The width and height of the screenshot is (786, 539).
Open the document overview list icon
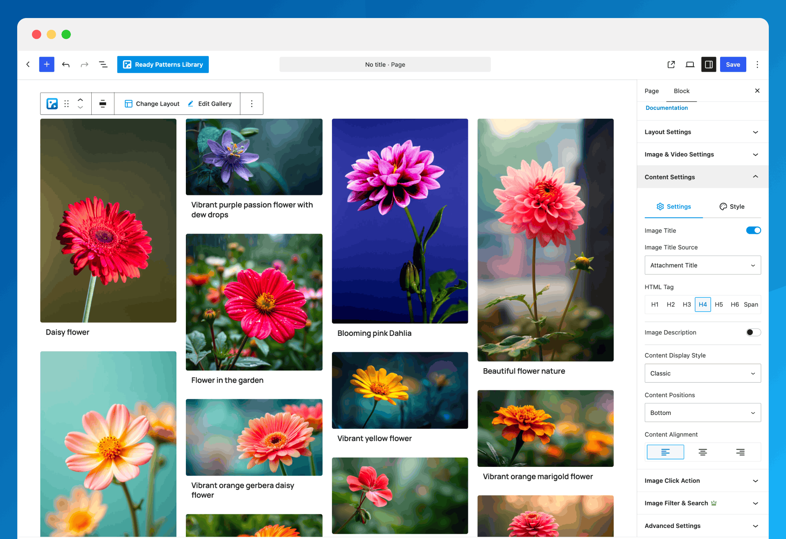[103, 64]
